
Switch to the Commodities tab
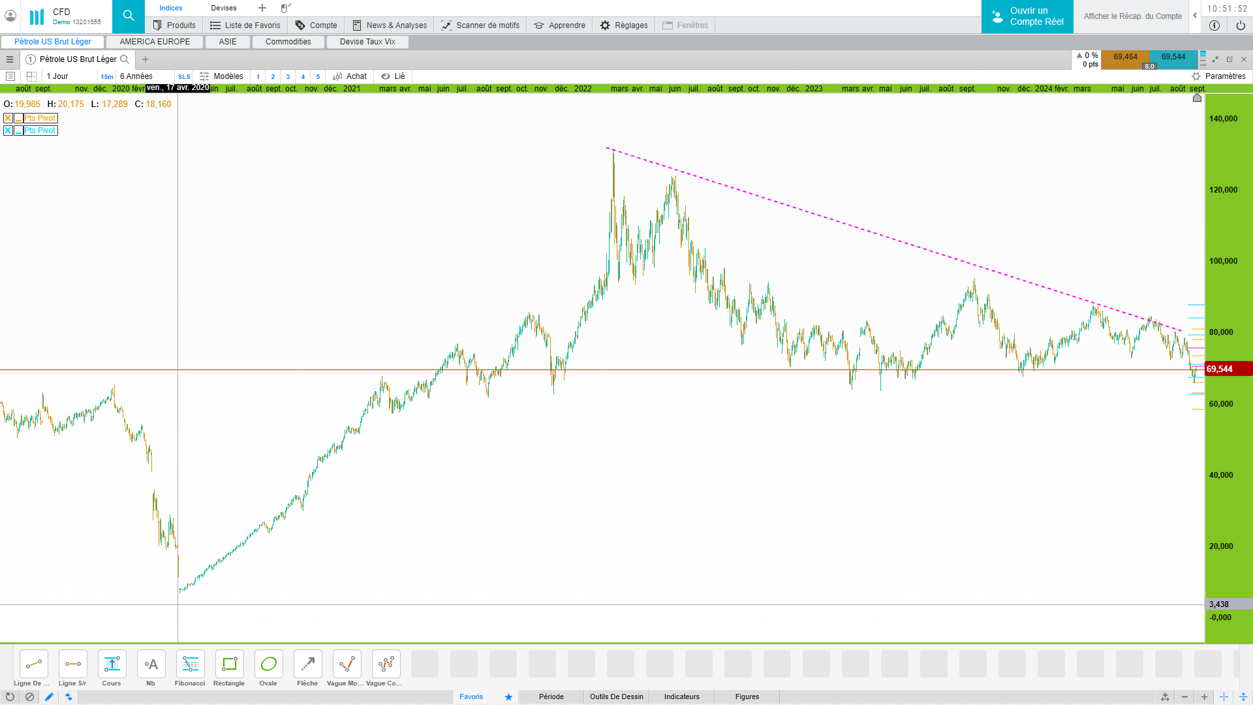pyautogui.click(x=288, y=42)
